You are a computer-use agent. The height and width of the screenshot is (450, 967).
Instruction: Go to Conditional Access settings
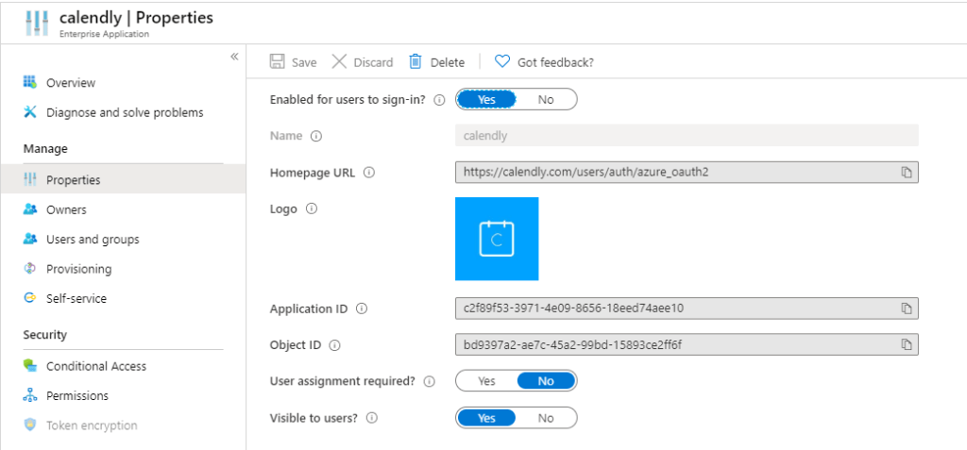96,366
